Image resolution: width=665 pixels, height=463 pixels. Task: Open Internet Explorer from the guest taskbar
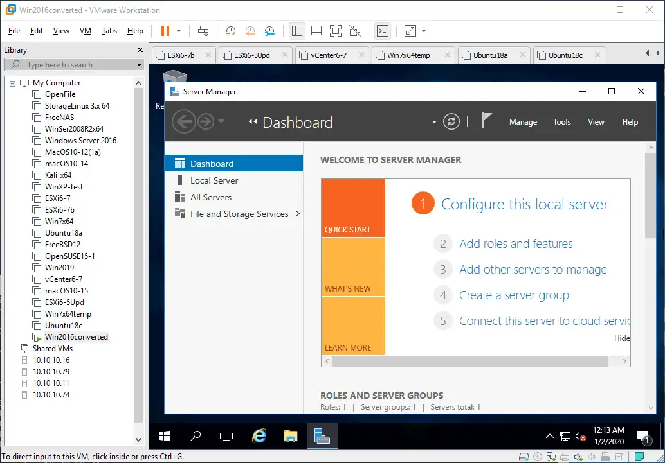(259, 436)
